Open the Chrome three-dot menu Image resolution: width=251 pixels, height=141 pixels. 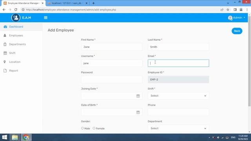point(247,10)
